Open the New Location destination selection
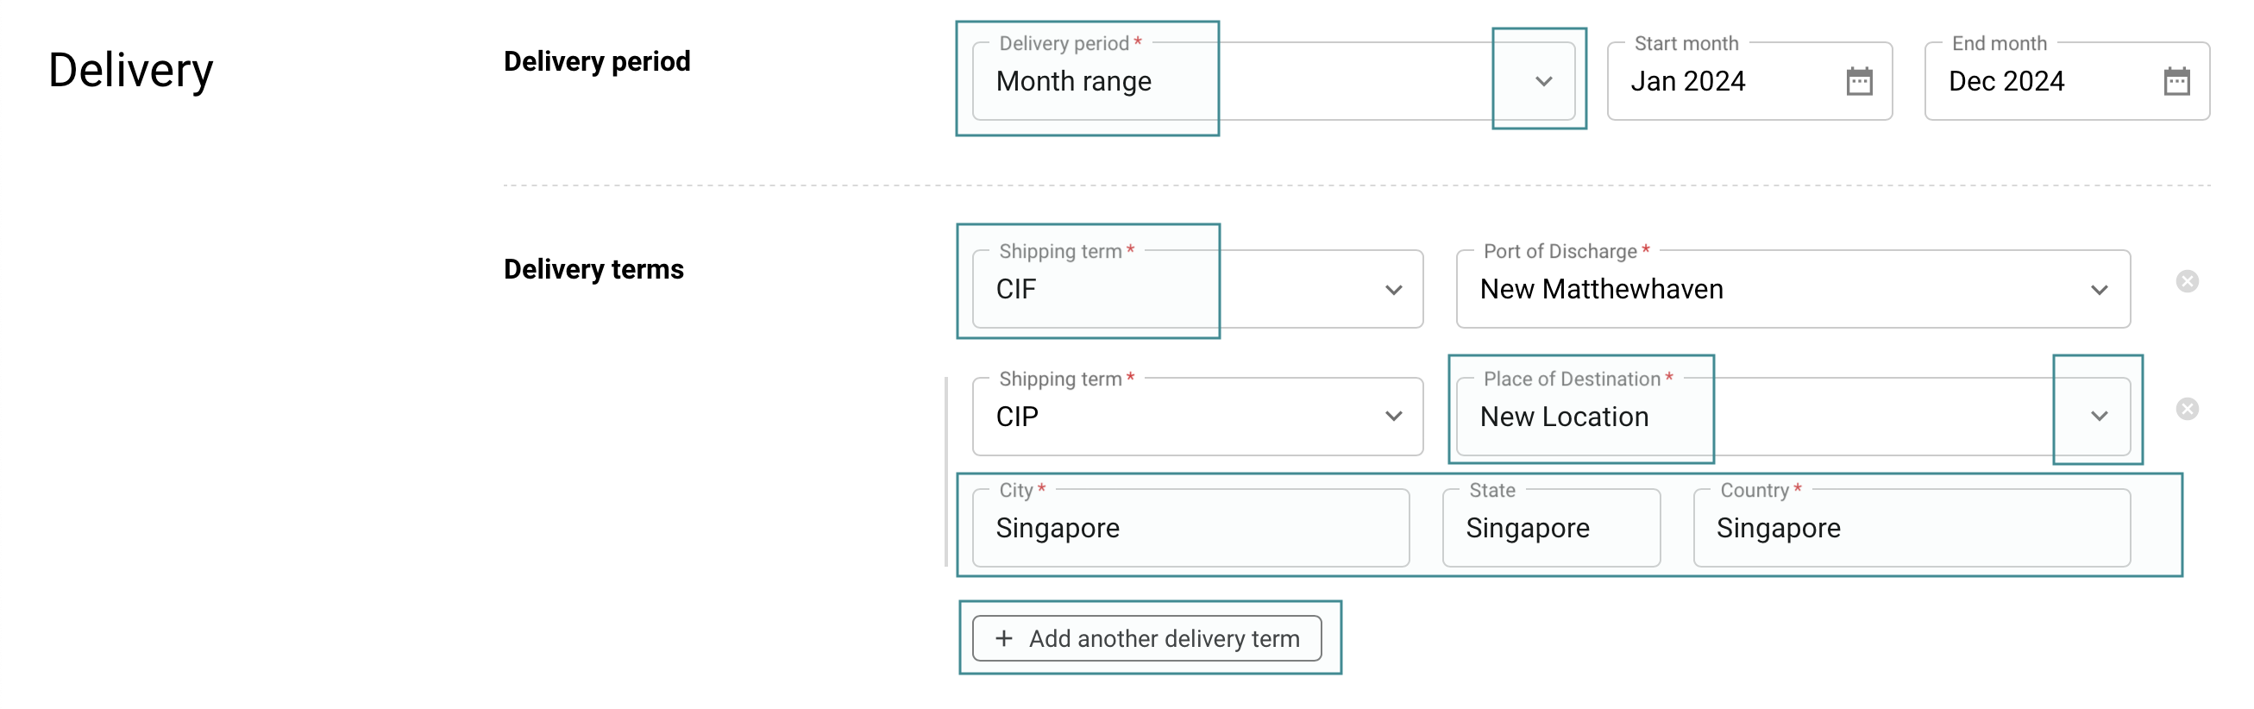2254x709 pixels. (x=1565, y=417)
